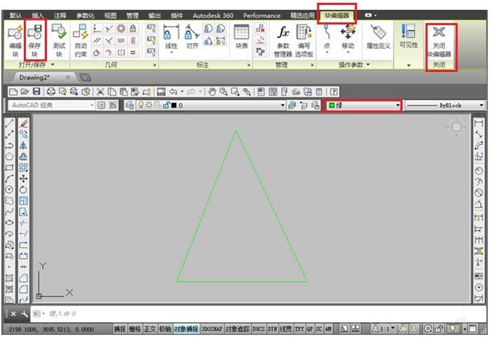The width and height of the screenshot is (492, 337).
Task: Toggle Object Snap (对象捕捉)
Action: pos(186,329)
